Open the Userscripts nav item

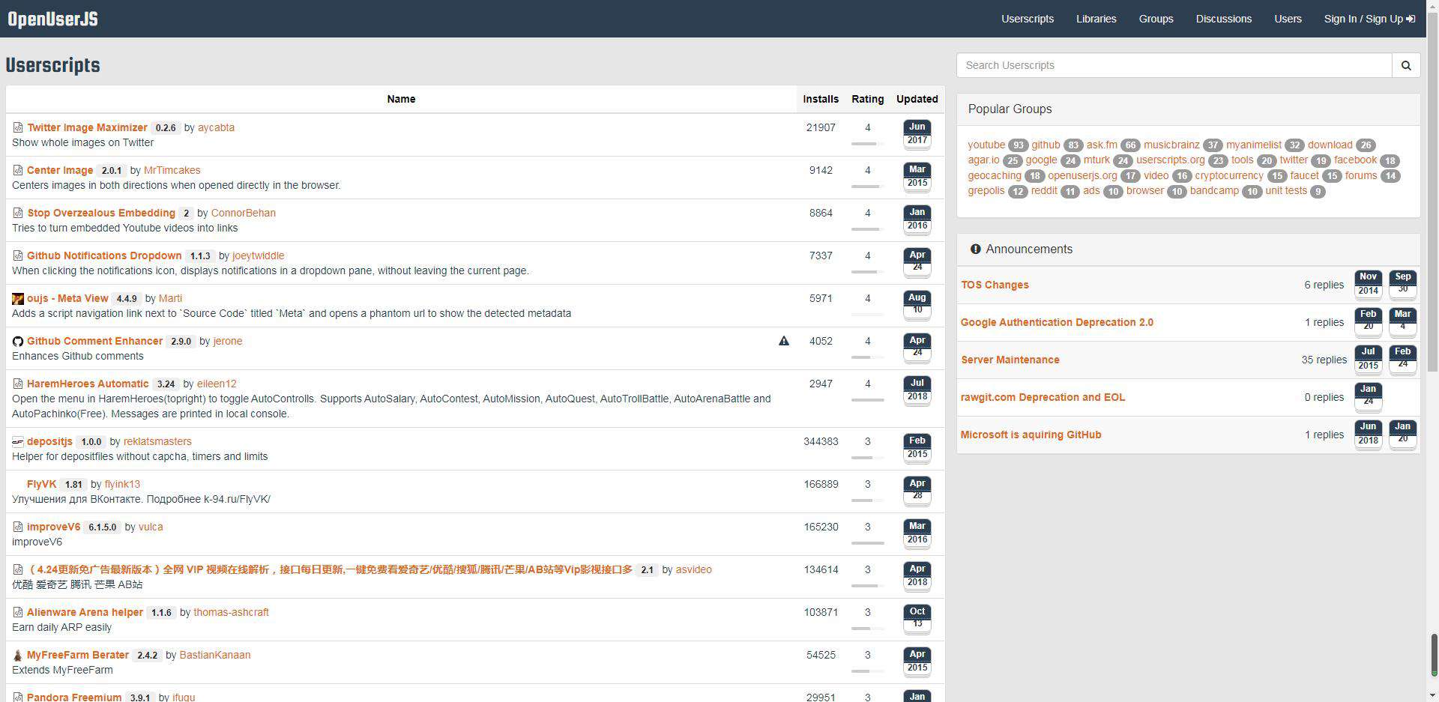coord(1028,19)
